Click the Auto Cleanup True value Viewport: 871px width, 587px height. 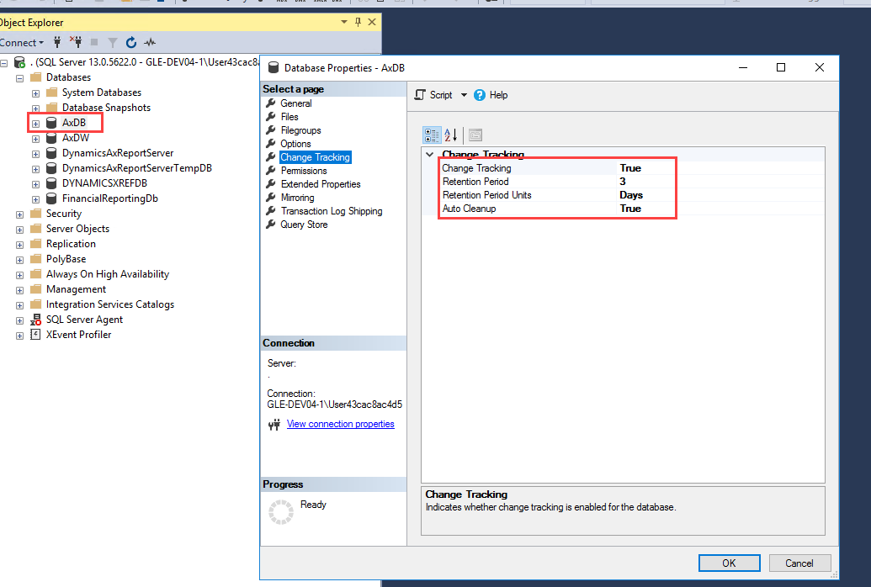tap(630, 209)
